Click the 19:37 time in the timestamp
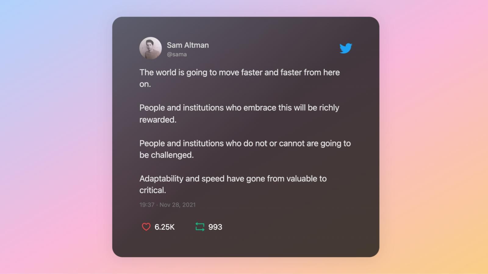 point(147,205)
